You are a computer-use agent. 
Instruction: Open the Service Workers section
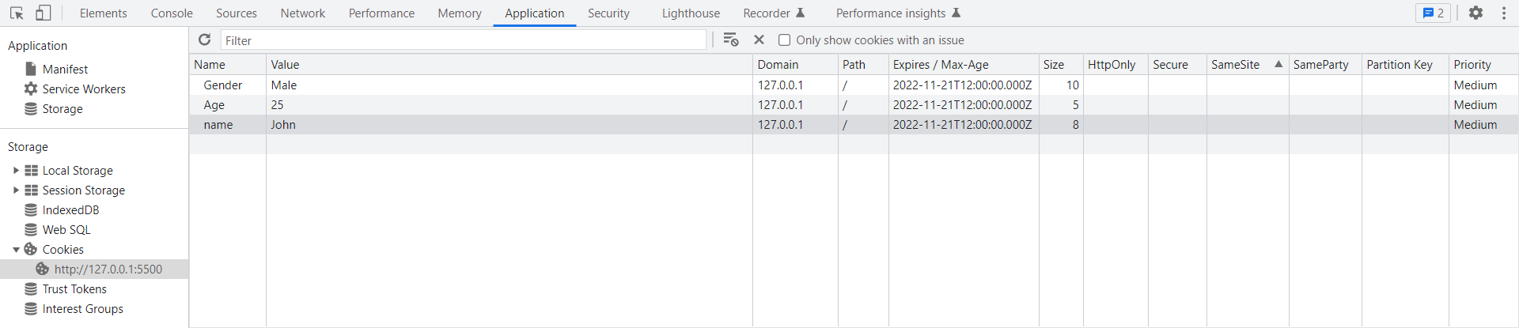pyautogui.click(x=84, y=89)
